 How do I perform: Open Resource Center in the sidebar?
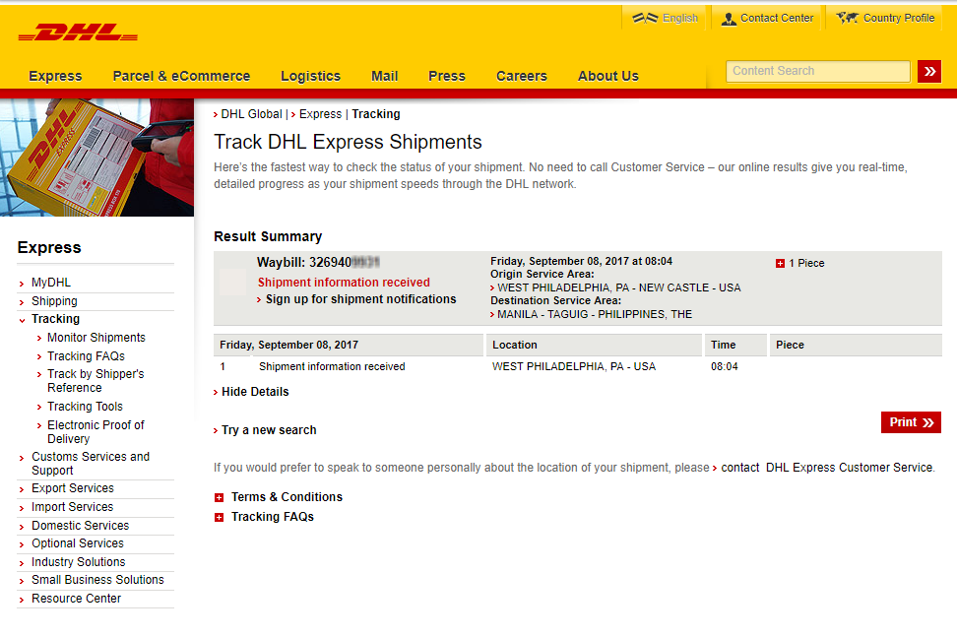(76, 599)
